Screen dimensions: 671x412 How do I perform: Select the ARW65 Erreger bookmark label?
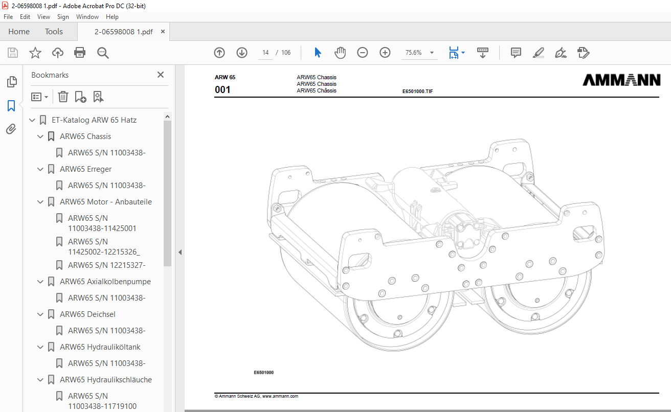pyautogui.click(x=85, y=169)
